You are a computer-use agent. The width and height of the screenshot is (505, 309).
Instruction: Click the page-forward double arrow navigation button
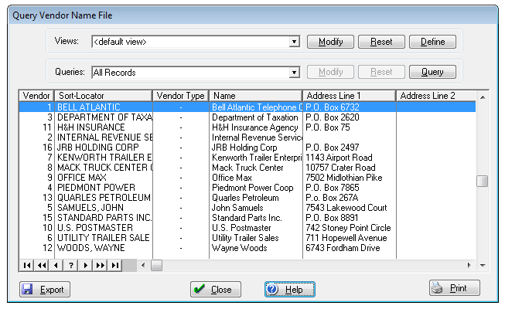tap(100, 265)
